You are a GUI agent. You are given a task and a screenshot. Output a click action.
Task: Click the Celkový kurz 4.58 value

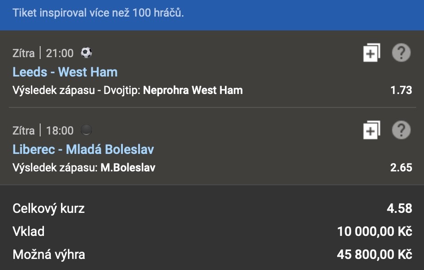400,208
